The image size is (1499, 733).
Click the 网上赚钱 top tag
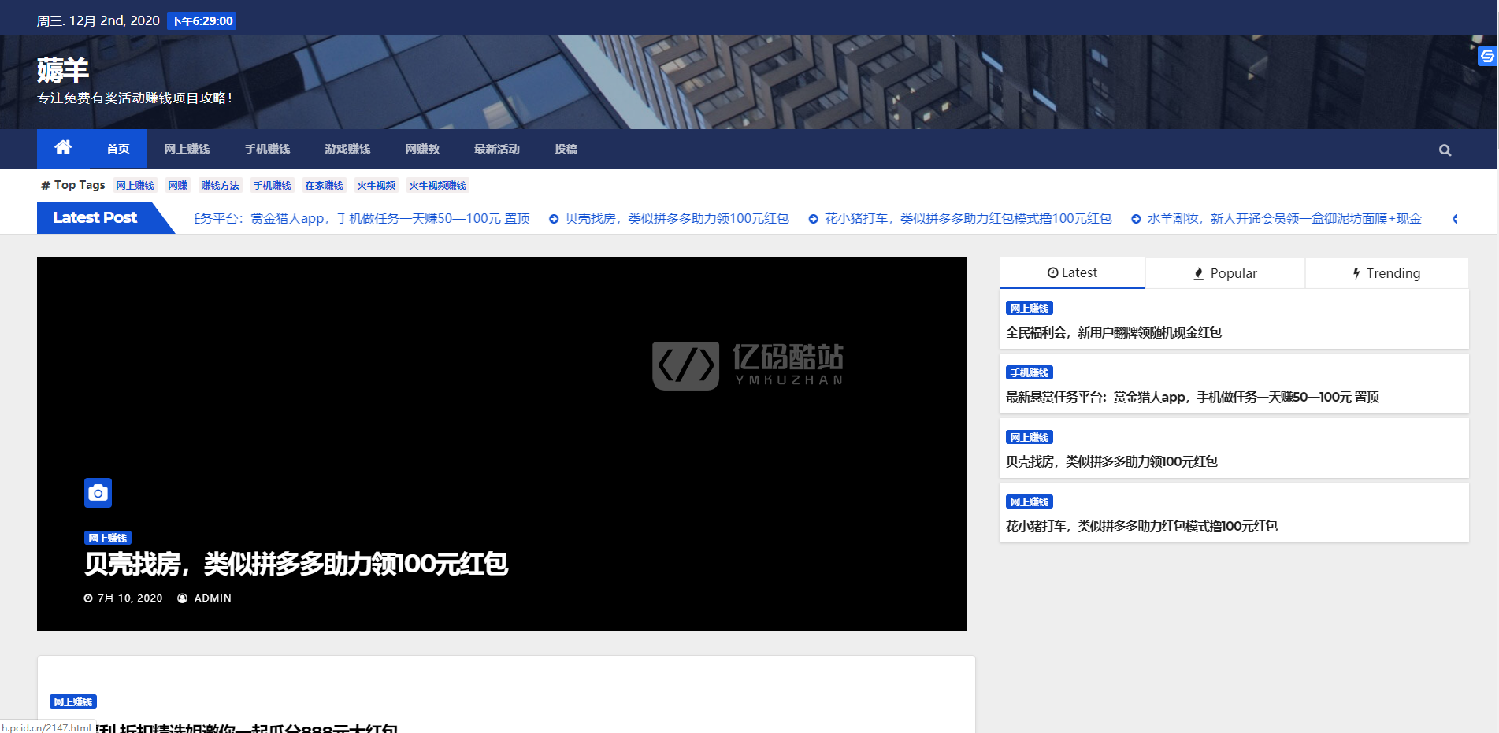pyautogui.click(x=135, y=186)
